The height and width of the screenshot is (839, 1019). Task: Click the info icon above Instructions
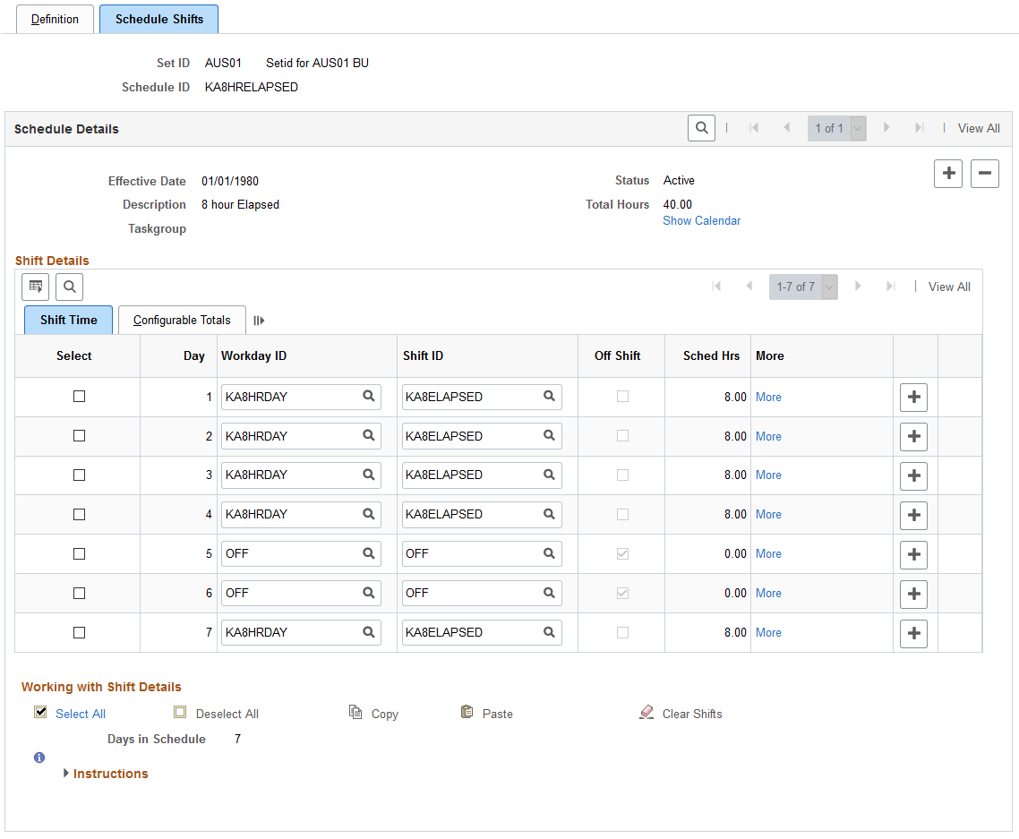pyautogui.click(x=39, y=758)
